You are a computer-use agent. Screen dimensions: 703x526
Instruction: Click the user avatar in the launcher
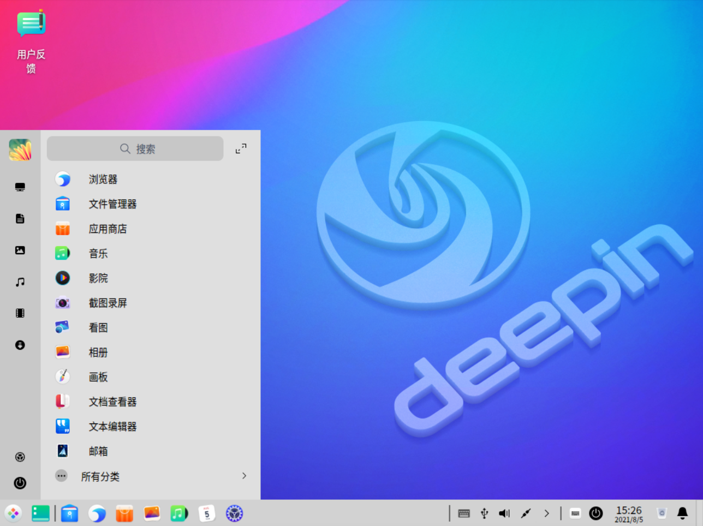coord(20,150)
